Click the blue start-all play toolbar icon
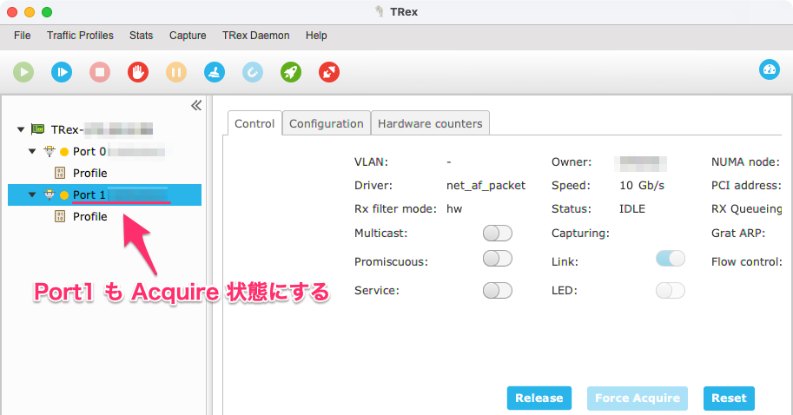The width and height of the screenshot is (793, 415). [62, 72]
